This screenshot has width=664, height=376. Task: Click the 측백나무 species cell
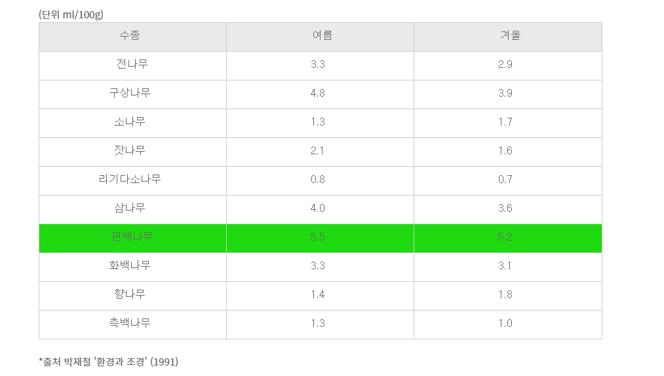[x=132, y=324]
